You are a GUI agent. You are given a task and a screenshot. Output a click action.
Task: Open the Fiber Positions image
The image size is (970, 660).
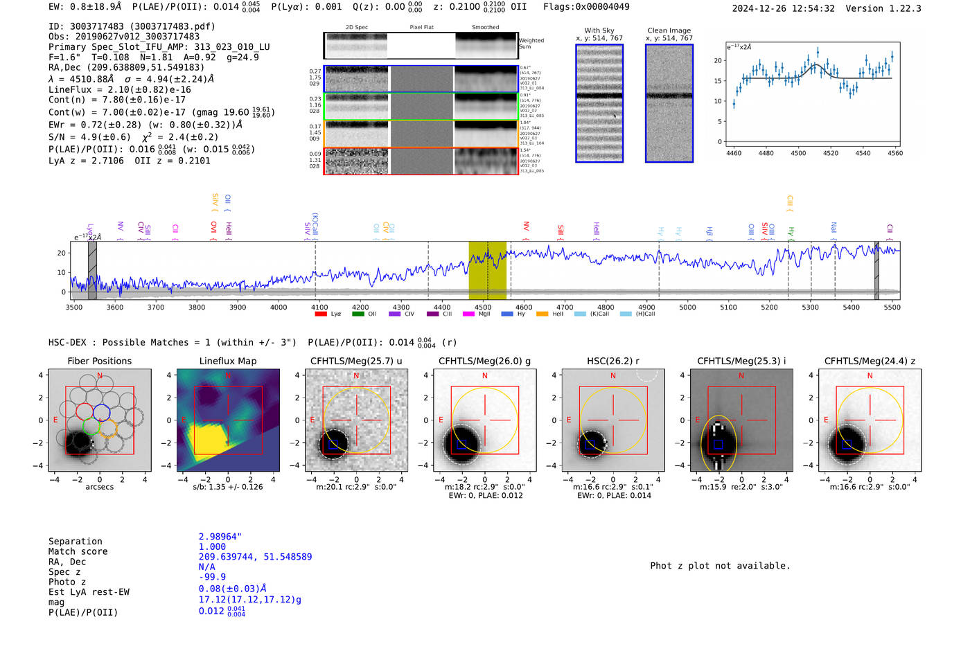point(100,420)
